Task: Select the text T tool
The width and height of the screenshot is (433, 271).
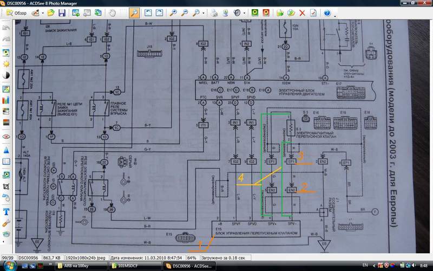Action: pos(6,211)
